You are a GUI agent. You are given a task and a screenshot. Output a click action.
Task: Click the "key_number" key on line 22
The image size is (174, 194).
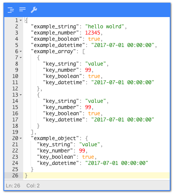coord(55,151)
